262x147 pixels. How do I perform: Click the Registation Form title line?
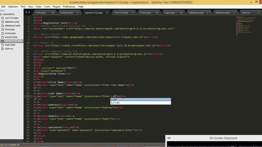click(x=56, y=23)
